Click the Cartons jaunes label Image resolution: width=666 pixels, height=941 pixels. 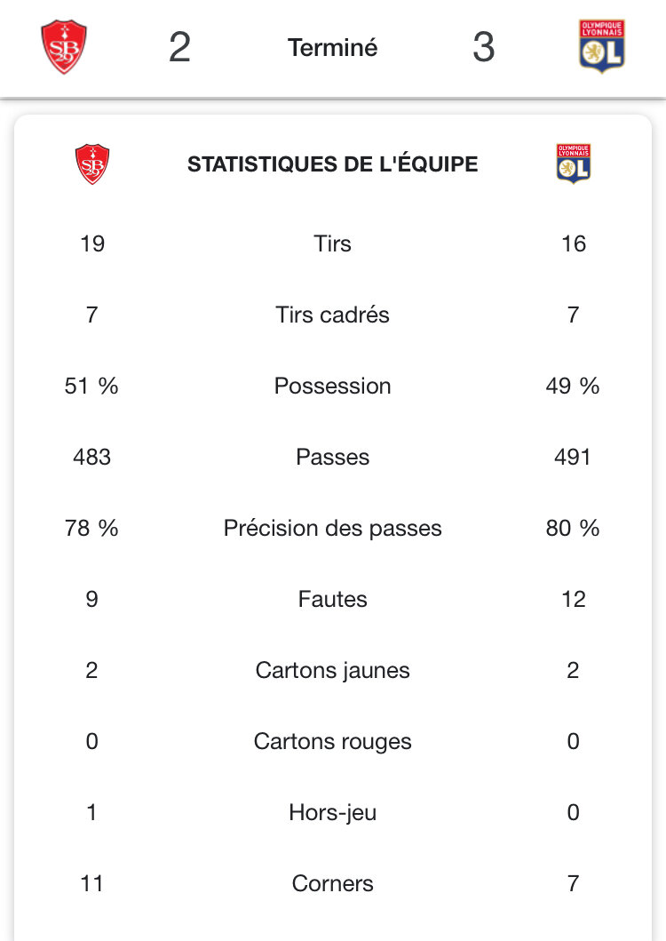pyautogui.click(x=333, y=670)
